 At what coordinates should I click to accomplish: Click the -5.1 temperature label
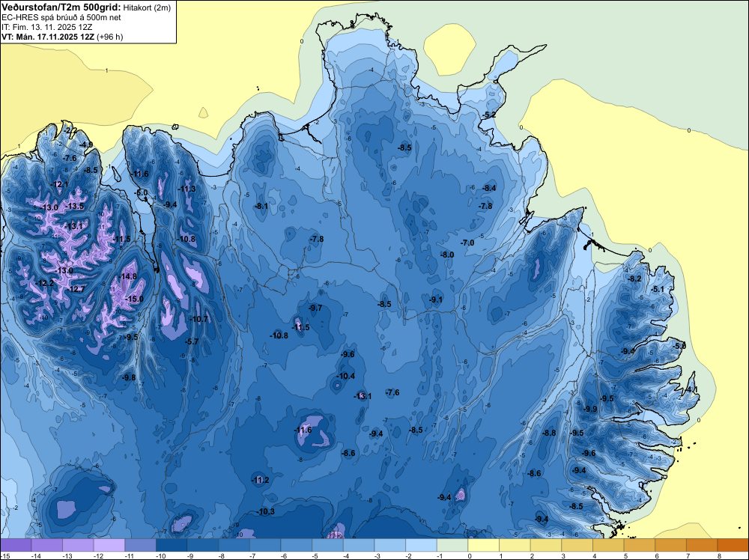coord(658,289)
